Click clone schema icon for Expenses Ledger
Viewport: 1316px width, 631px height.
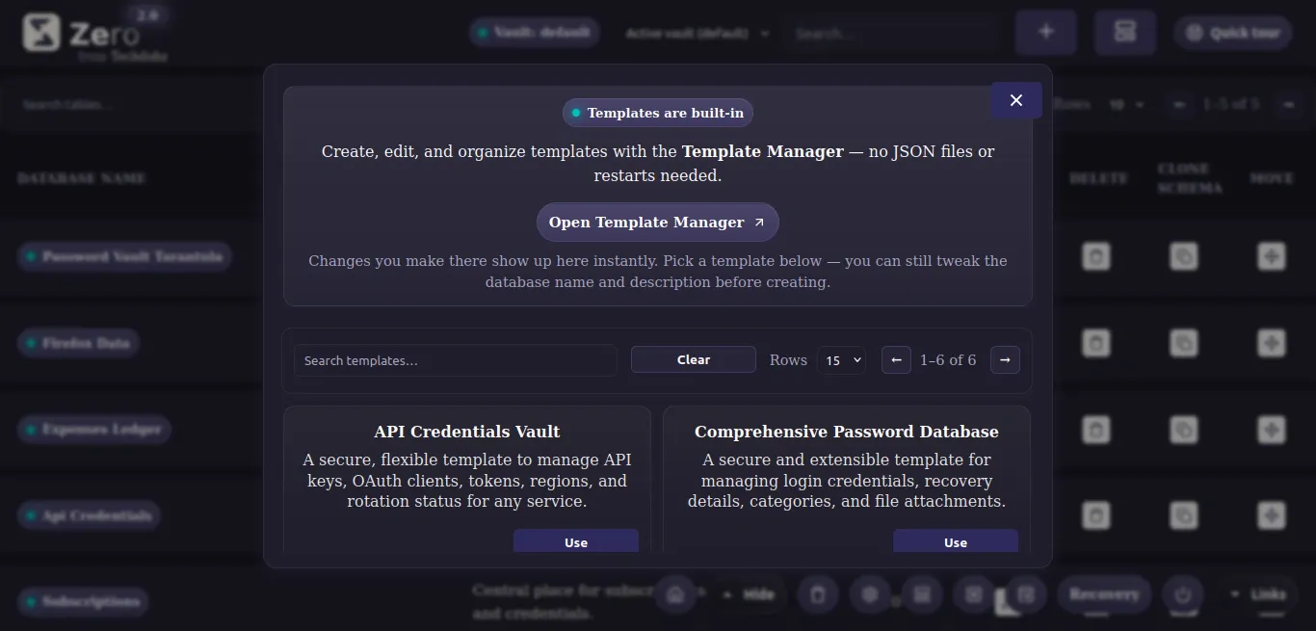click(1184, 429)
